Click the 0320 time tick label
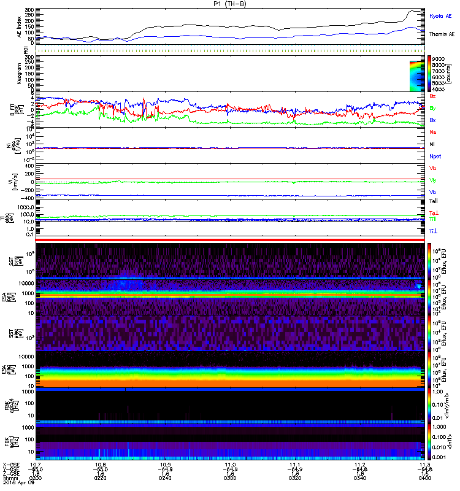The image size is (460, 491). pos(295,478)
